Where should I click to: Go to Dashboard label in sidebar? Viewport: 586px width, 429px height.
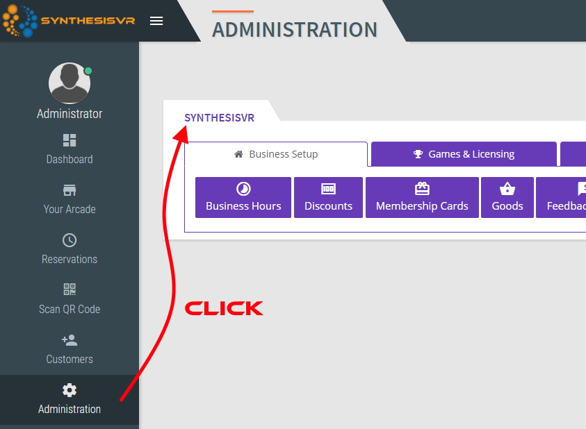click(70, 160)
